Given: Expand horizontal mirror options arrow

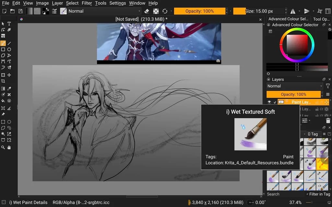Looking at the screenshot, I should [x=299, y=11].
